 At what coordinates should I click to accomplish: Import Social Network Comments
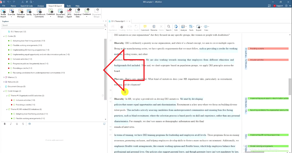click(x=39, y=13)
